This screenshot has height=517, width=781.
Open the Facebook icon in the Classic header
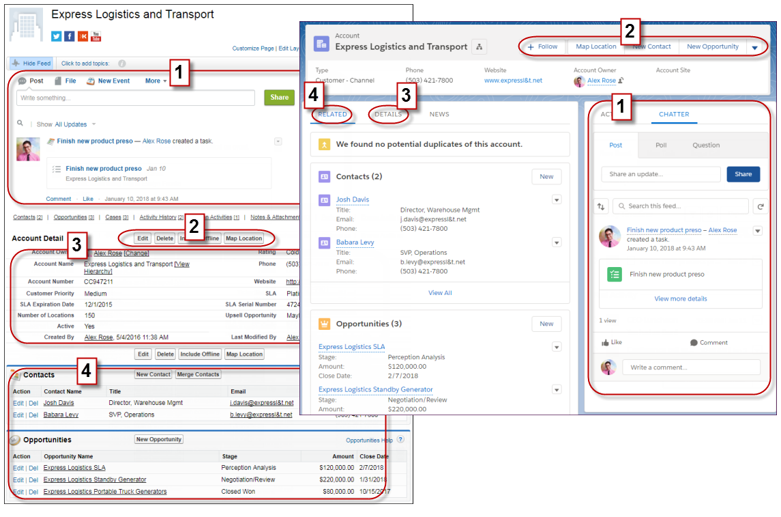(70, 36)
